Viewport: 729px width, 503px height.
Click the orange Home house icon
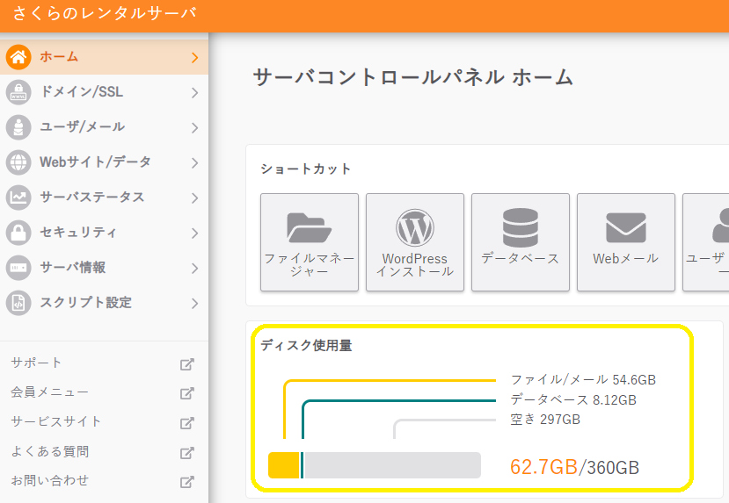pos(18,57)
